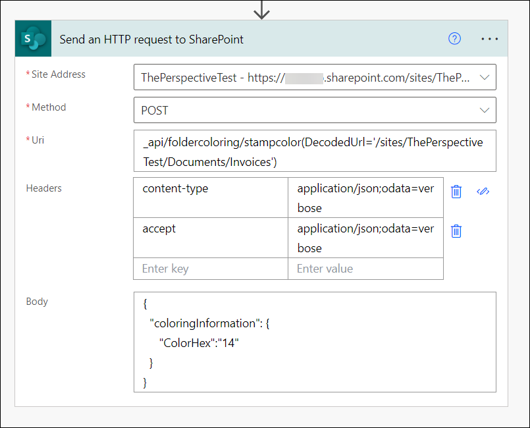The width and height of the screenshot is (530, 428).
Task: Click the Headers label
Action: point(44,188)
